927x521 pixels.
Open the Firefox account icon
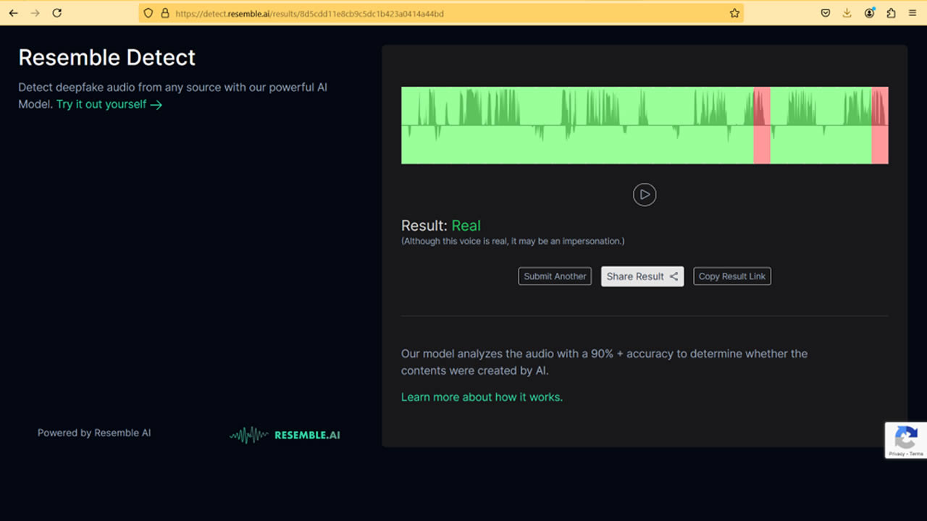(x=869, y=13)
